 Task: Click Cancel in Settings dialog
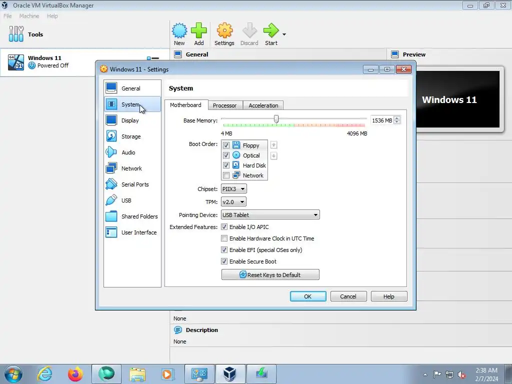[348, 296]
